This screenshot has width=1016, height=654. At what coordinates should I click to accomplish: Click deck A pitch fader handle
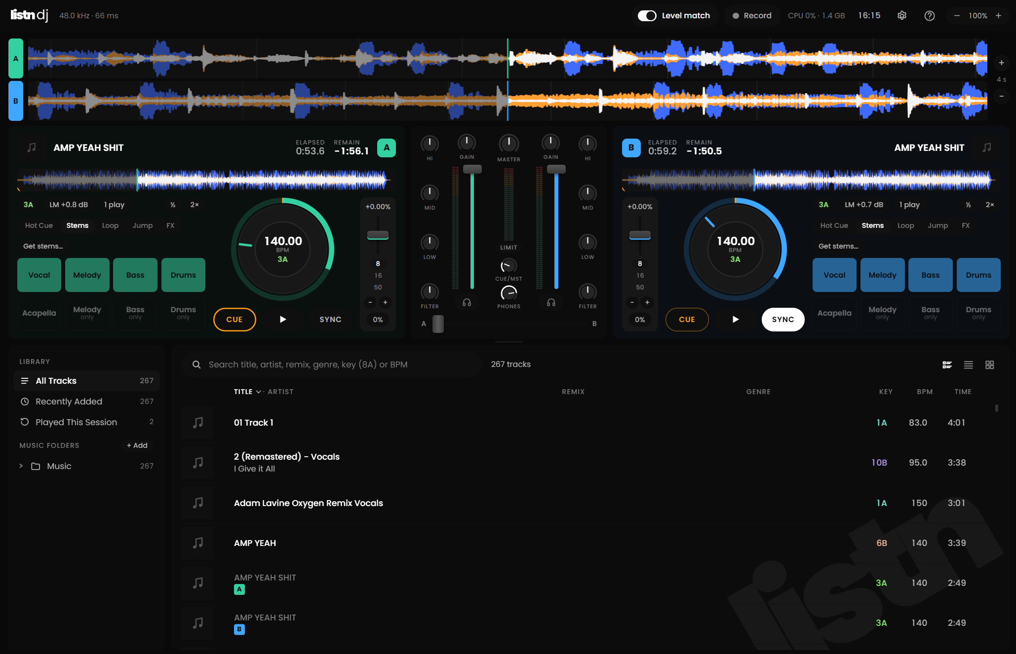coord(378,235)
